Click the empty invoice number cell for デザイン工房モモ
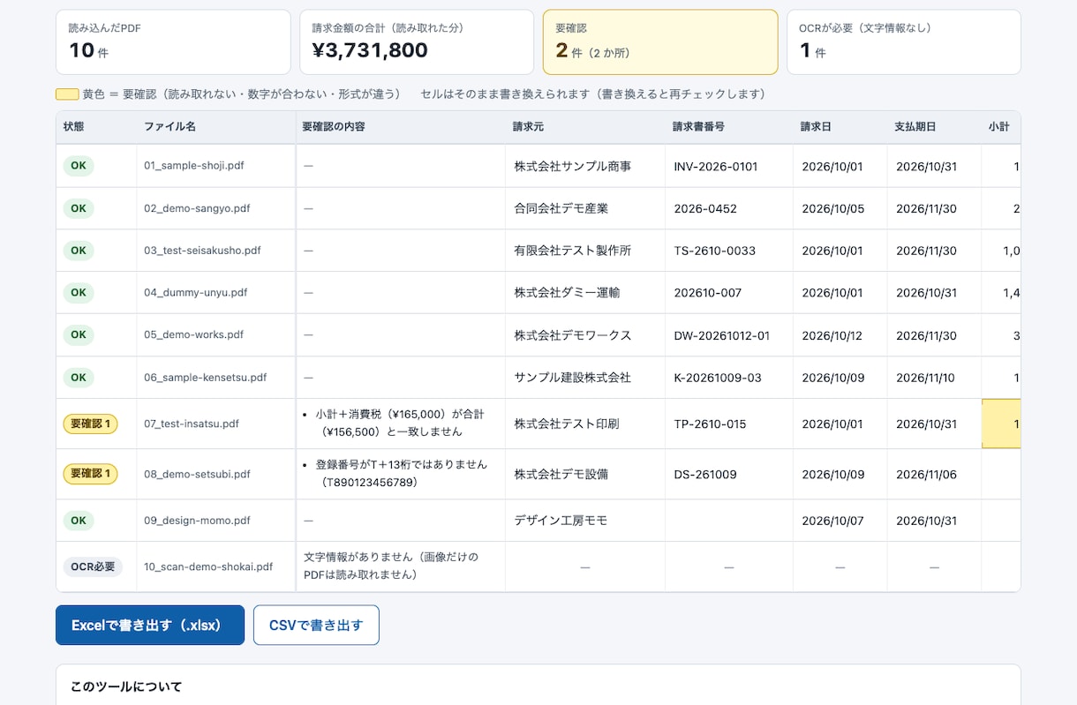This screenshot has height=705, width=1077. [x=729, y=521]
